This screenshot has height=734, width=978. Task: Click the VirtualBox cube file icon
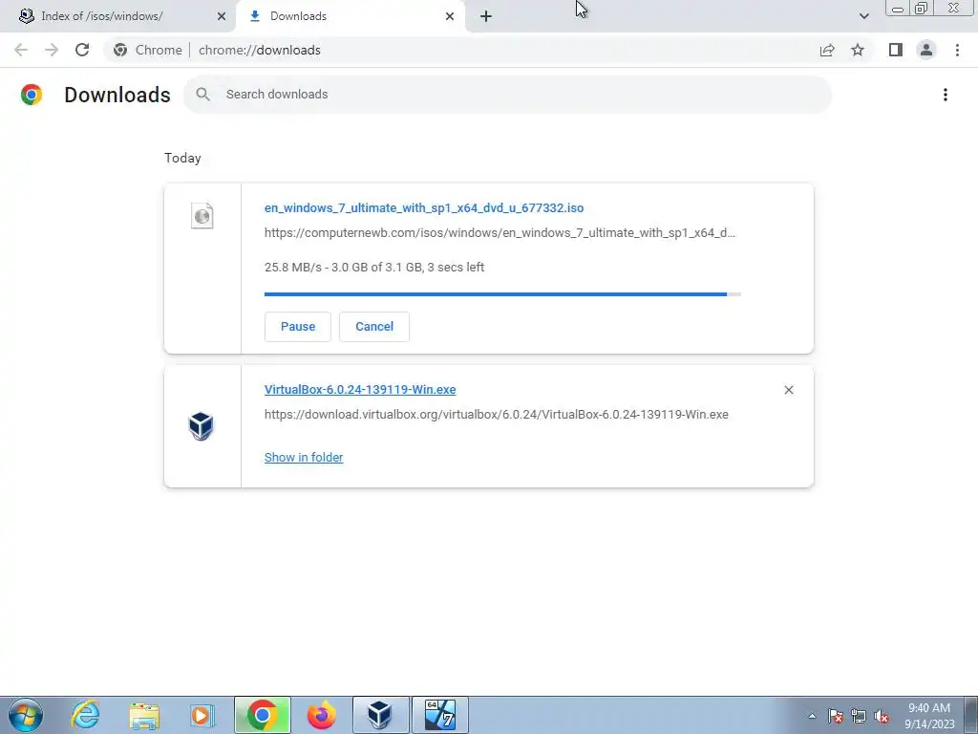(201, 426)
